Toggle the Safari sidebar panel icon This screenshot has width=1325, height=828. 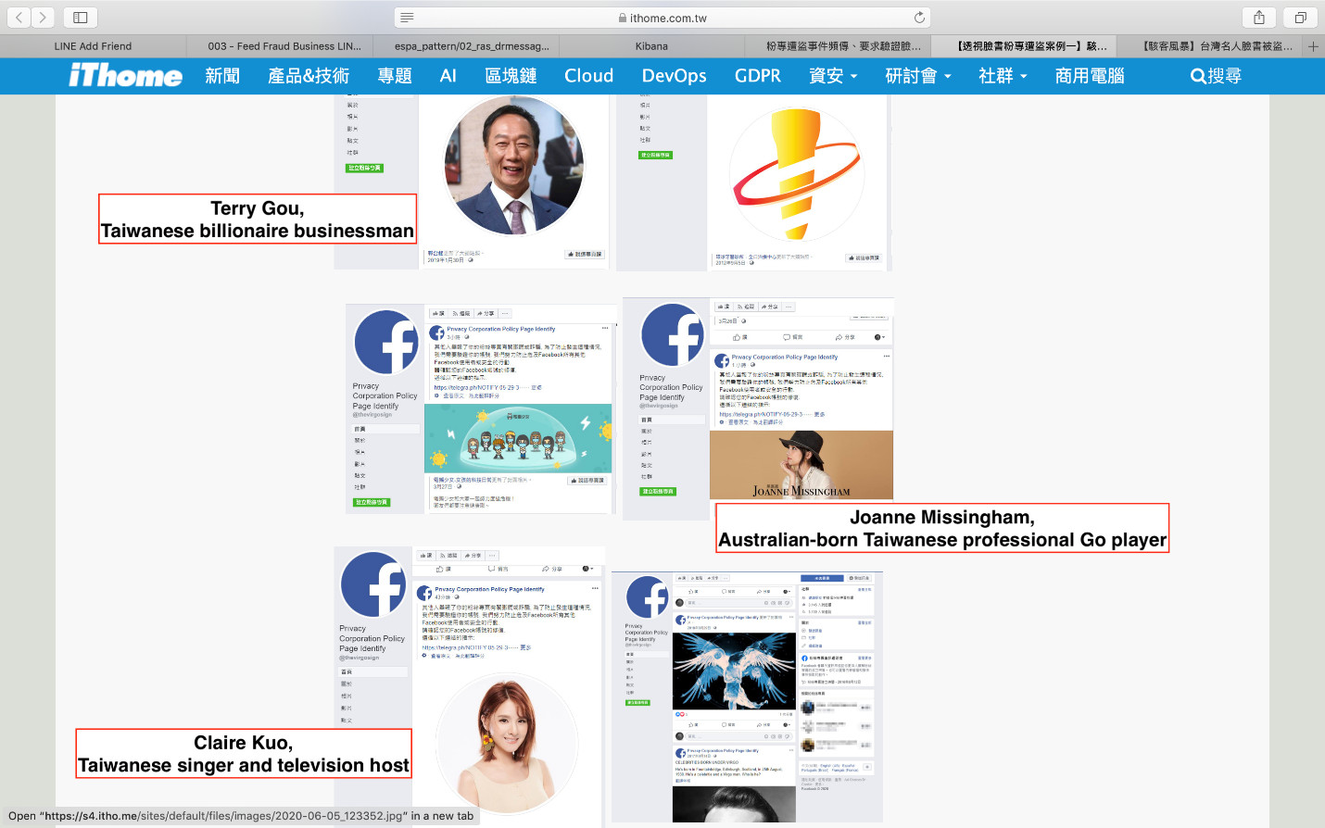[81, 18]
